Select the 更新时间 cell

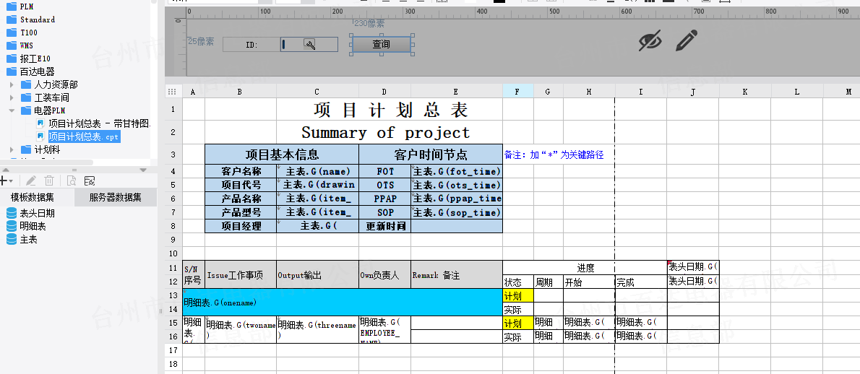pos(385,226)
